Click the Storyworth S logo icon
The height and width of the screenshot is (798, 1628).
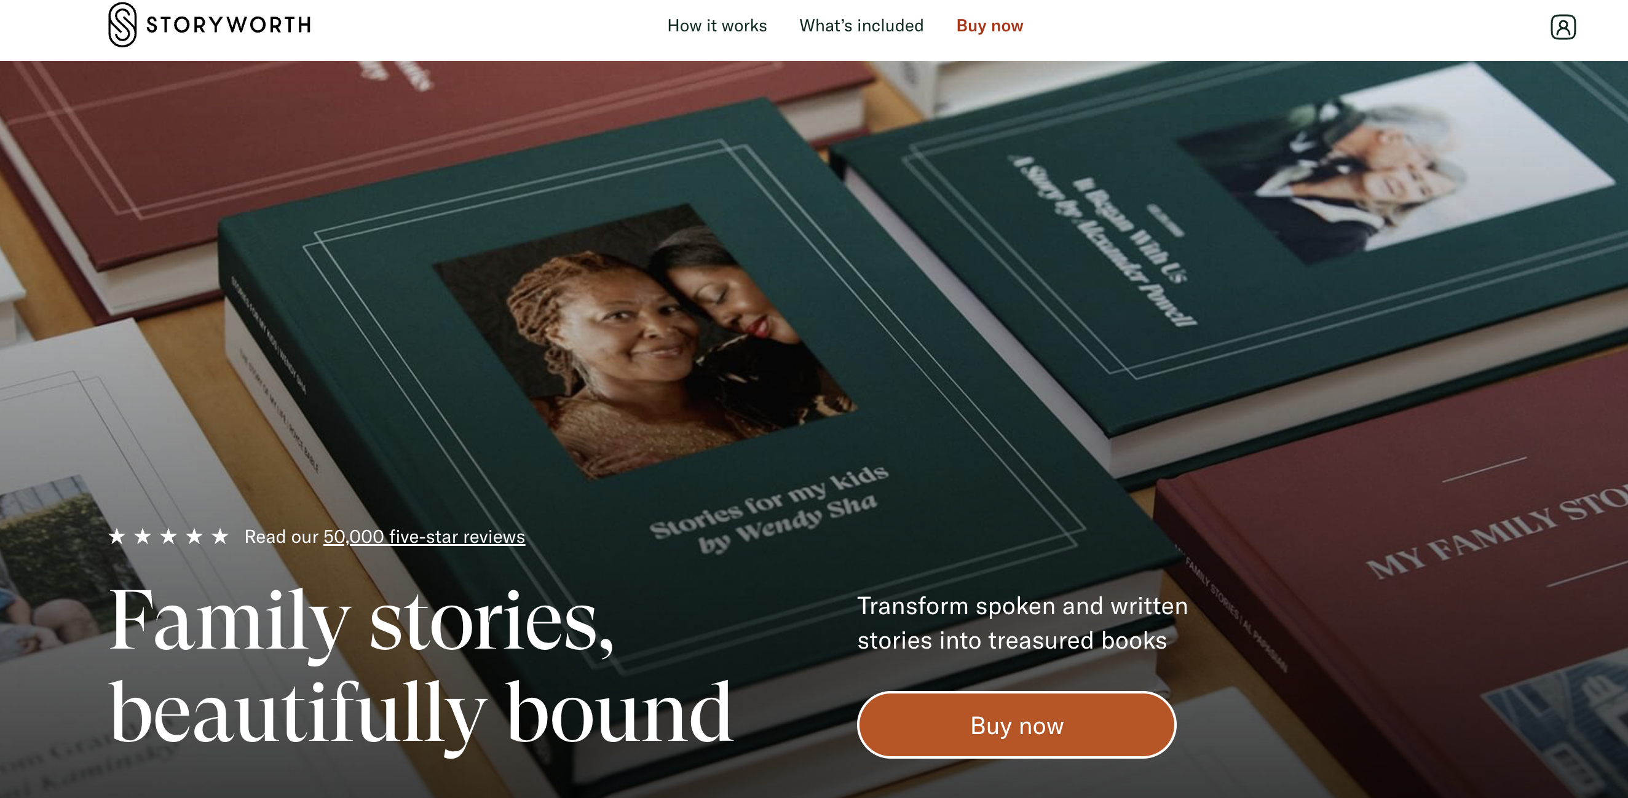pos(122,25)
